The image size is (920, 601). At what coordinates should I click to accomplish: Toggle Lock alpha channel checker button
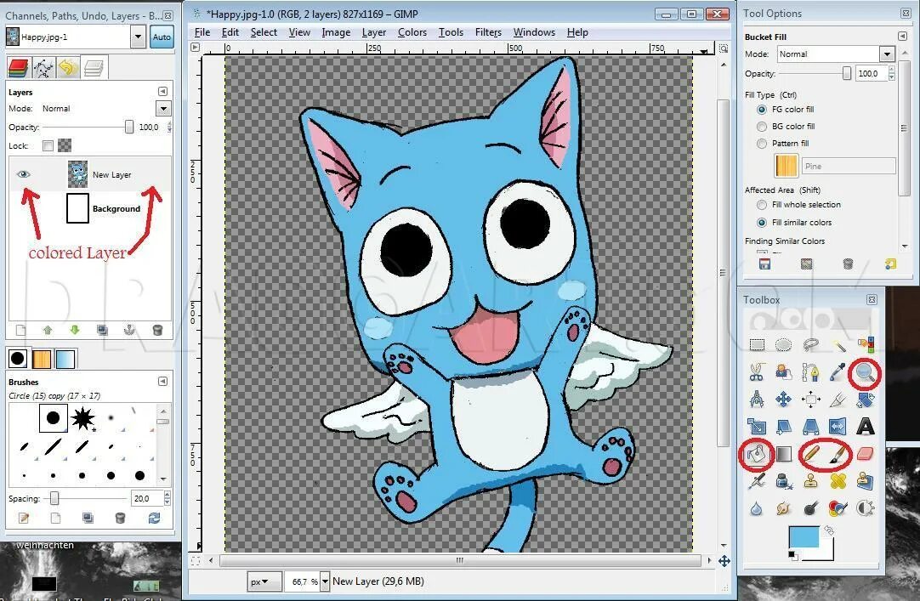(65, 145)
